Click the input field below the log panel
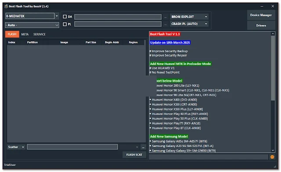 (x=209, y=157)
